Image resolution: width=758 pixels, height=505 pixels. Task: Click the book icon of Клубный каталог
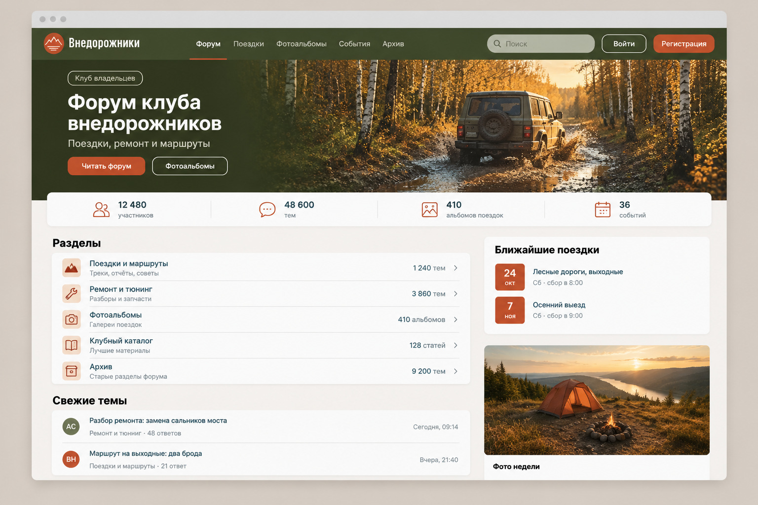pyautogui.click(x=72, y=345)
